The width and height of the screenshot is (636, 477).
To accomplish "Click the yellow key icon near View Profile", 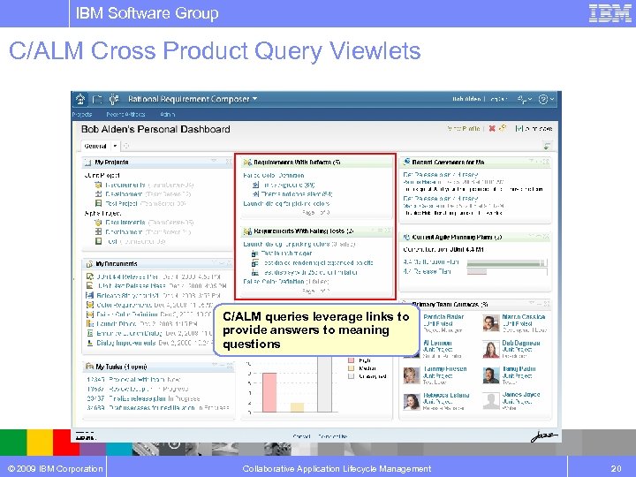I will pos(502,128).
